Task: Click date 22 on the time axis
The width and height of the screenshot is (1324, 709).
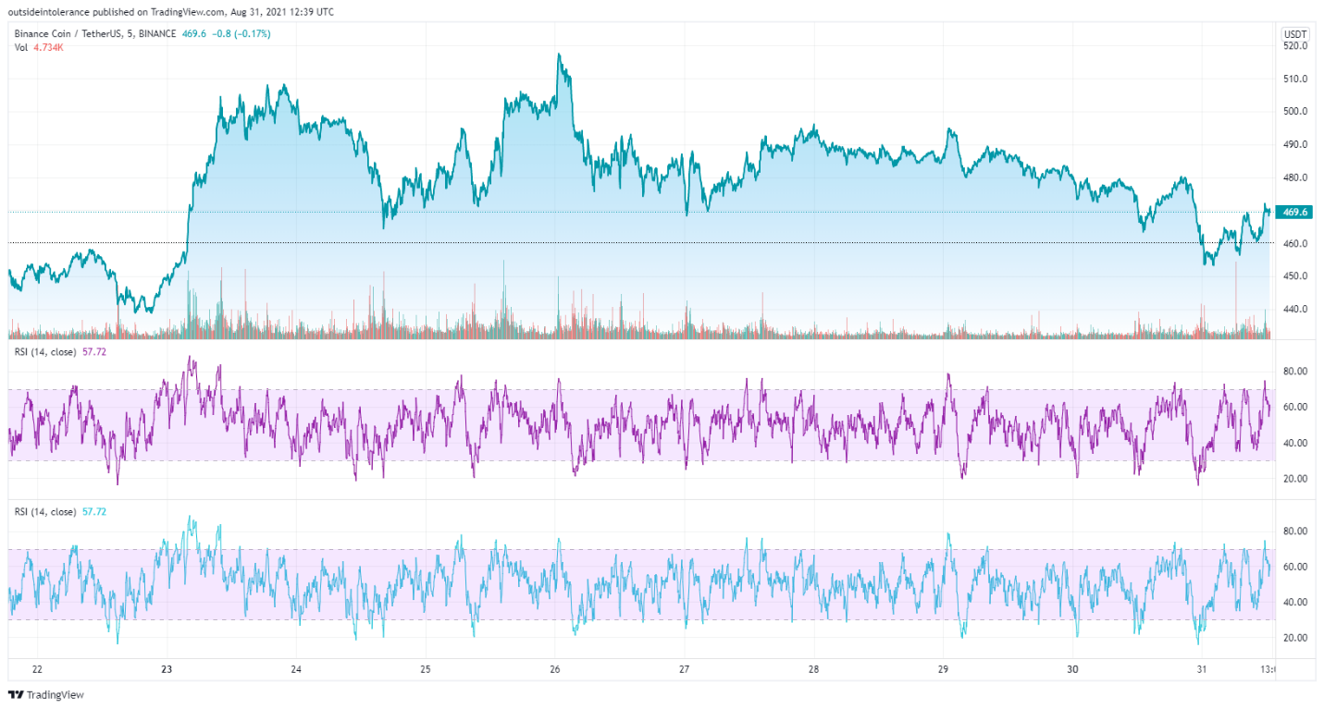Action: coord(37,668)
